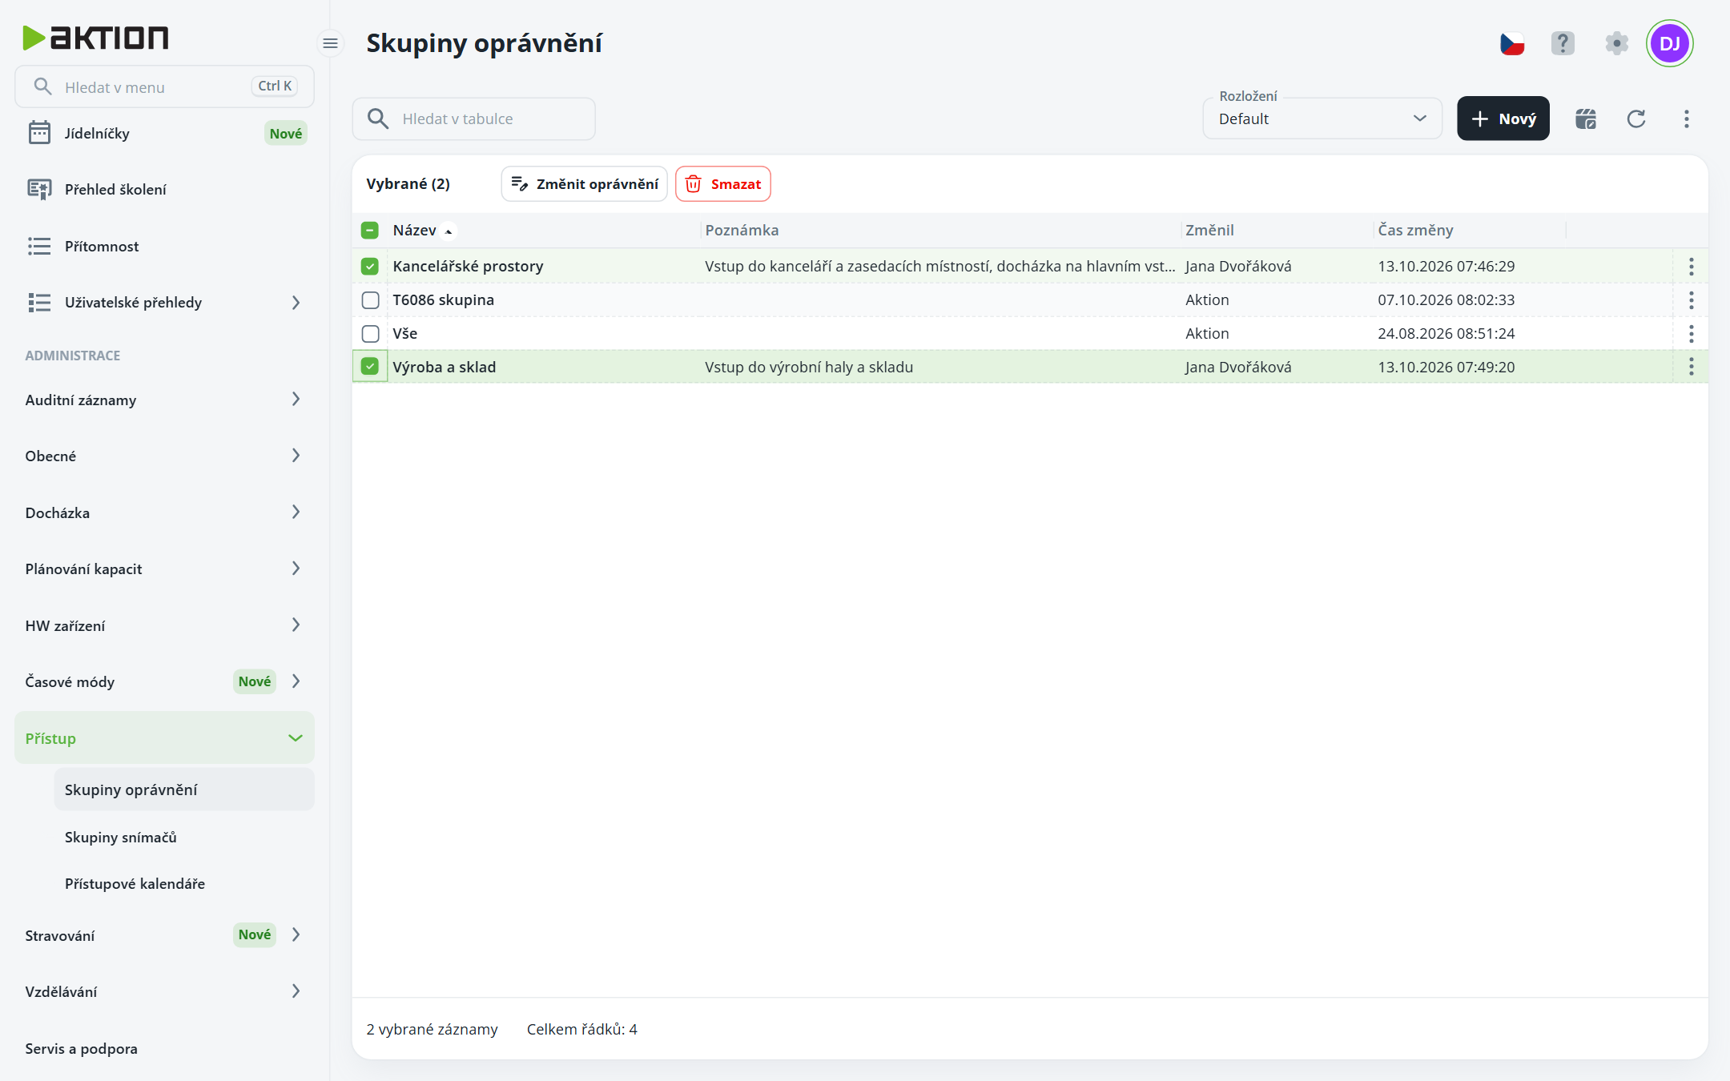This screenshot has height=1081, width=1730.
Task: Uncheck Kancelářské prostory row checkbox
Action: point(369,266)
